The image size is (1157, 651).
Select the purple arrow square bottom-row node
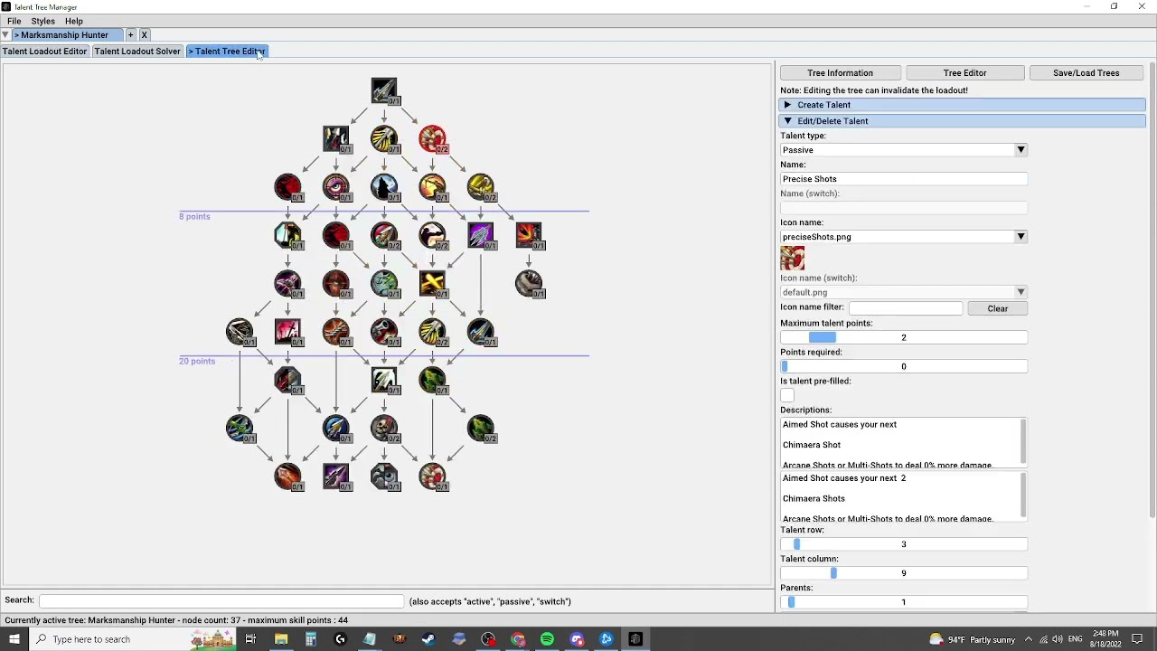click(x=336, y=476)
